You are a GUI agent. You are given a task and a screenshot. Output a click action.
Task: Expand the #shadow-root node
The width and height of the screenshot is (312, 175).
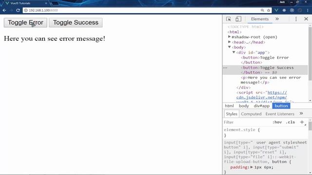[x=229, y=37]
